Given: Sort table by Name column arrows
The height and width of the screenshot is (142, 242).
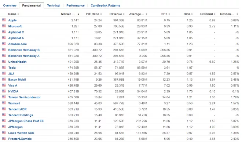Looking at the screenshot, I should (x=18, y=14).
